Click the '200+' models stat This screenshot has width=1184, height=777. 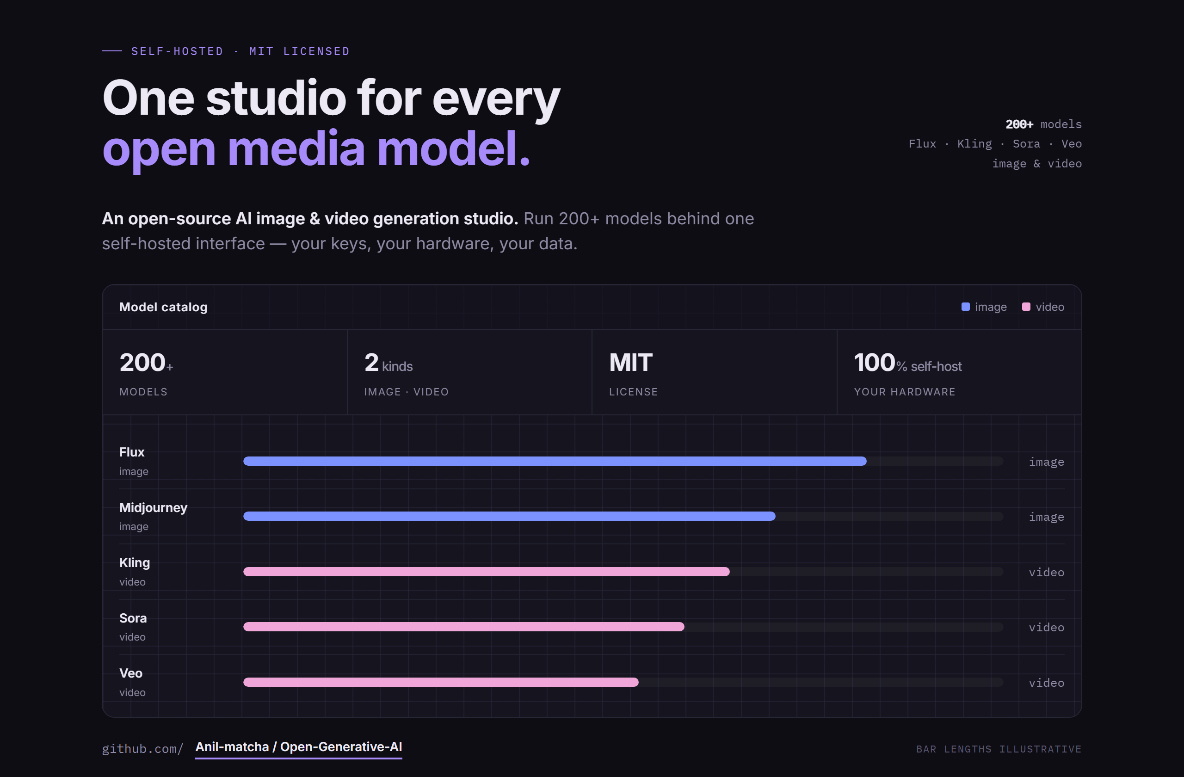tap(146, 363)
